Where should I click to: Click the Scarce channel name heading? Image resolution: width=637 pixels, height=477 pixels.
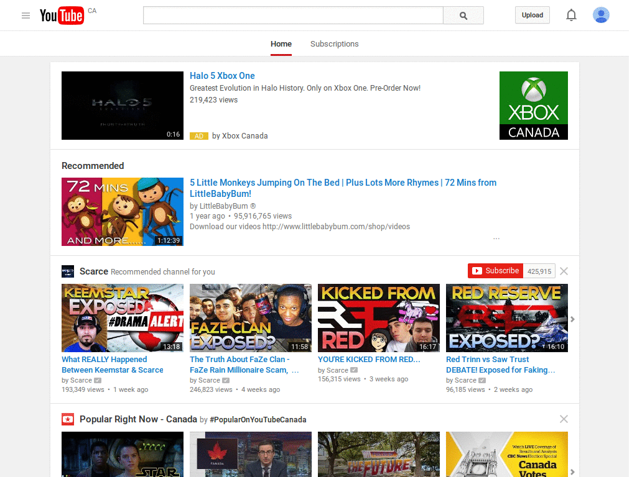click(94, 271)
